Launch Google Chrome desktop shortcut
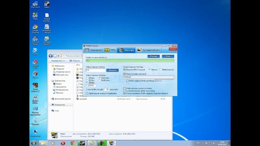Image resolution: width=260 pixels, height=146 pixels. pyautogui.click(x=35, y=29)
